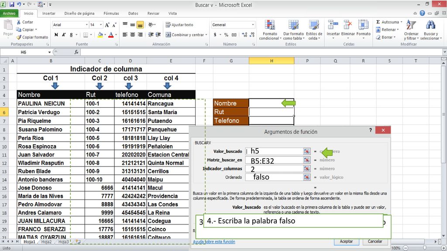
Task: Click the dialog help question mark
Action: pos(370,130)
